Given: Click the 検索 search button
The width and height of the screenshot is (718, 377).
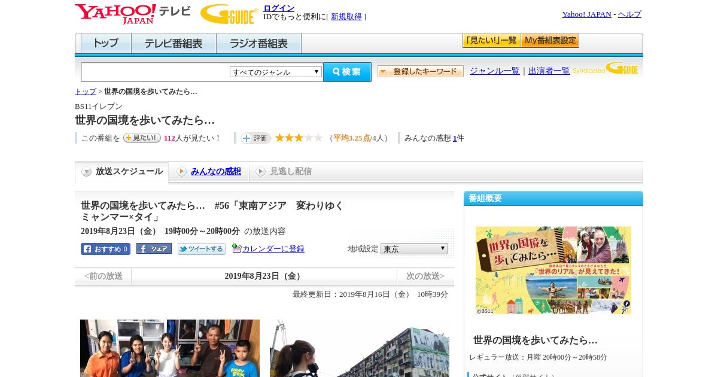Looking at the screenshot, I should pos(347,72).
